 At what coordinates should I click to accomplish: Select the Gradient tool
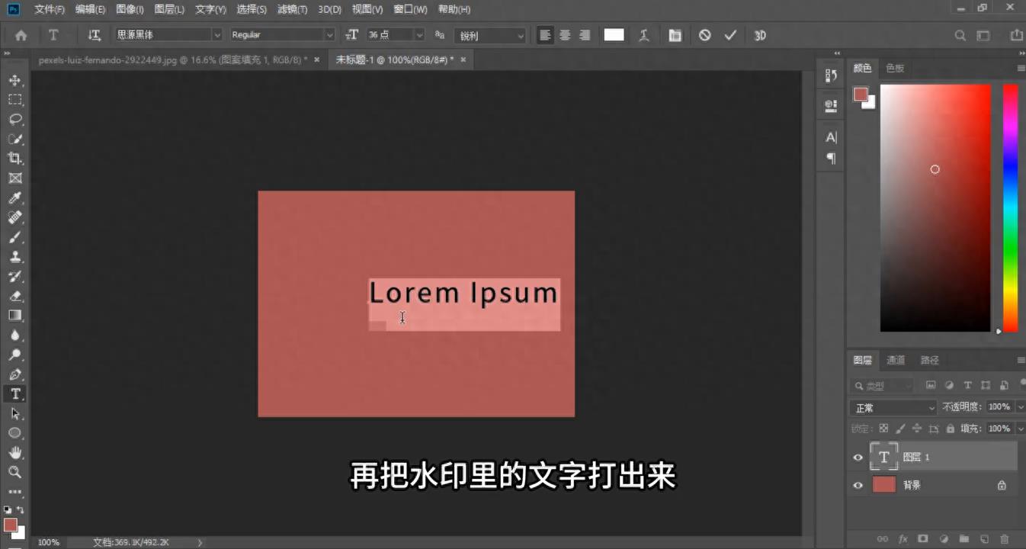[x=14, y=316]
